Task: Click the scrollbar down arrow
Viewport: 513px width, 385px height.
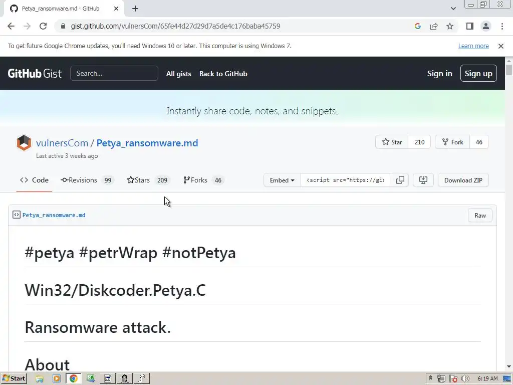Action: point(509,366)
